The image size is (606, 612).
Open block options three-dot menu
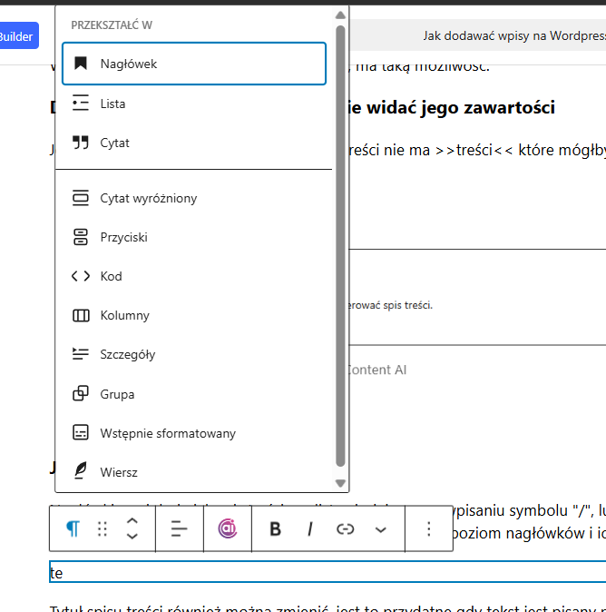429,529
